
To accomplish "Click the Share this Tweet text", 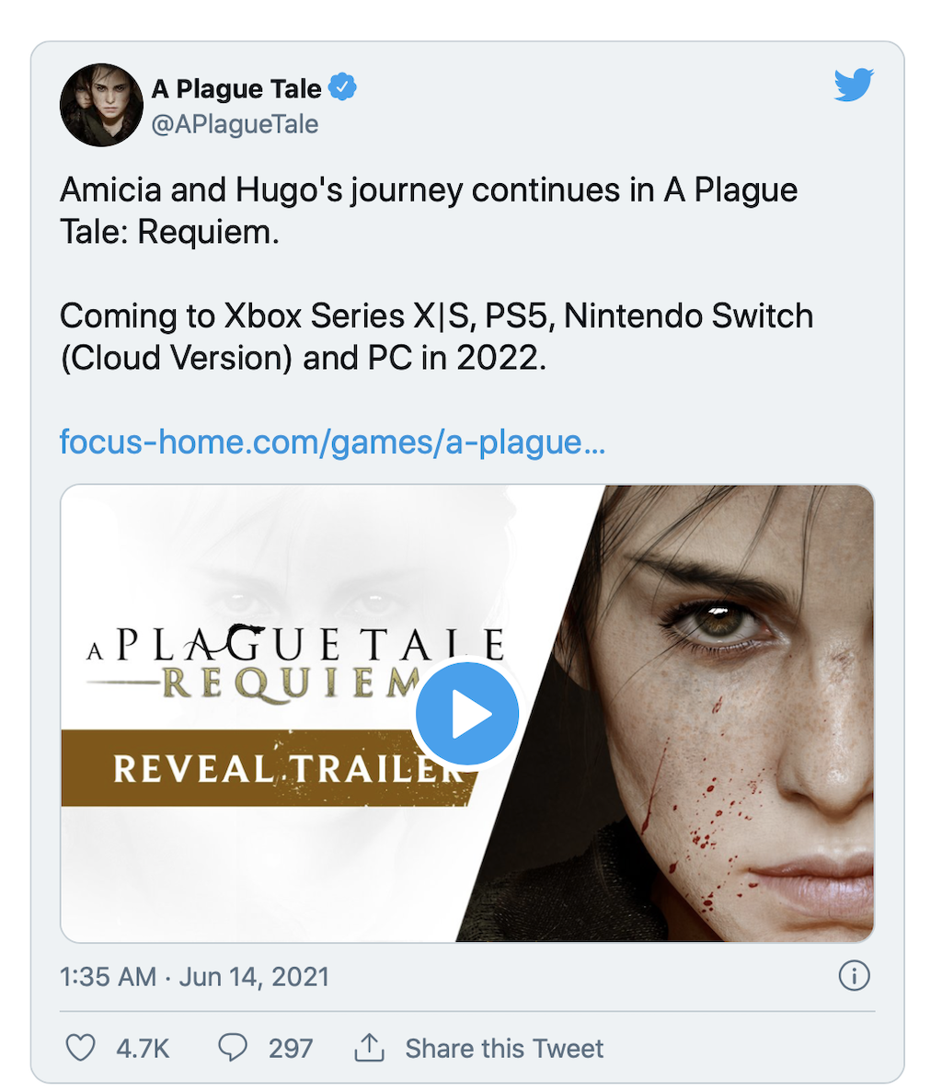I will (504, 1048).
